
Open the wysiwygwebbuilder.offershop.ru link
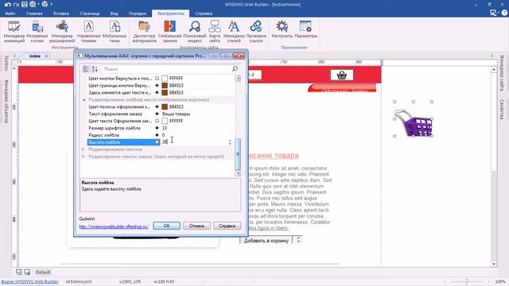(114, 226)
